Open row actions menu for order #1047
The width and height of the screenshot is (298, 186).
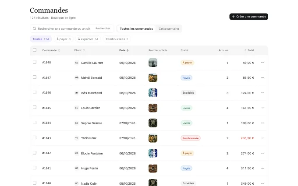(263, 77)
